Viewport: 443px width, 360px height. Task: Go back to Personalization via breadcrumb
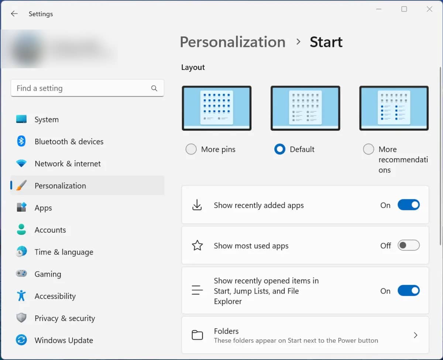(x=233, y=42)
